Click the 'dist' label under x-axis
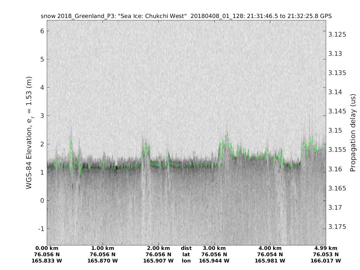Image resolution: width=360 pixels, height=270 pixels. pyautogui.click(x=186, y=248)
